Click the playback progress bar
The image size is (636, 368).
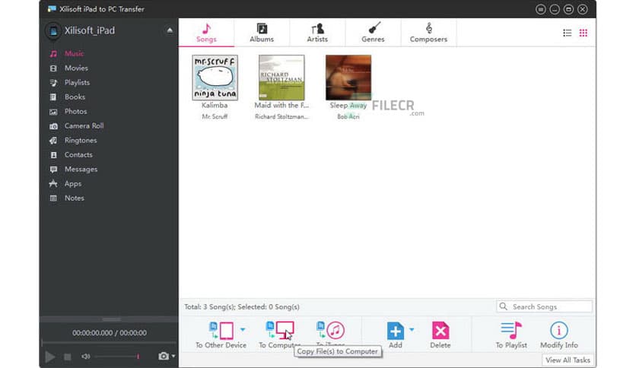coord(109,343)
